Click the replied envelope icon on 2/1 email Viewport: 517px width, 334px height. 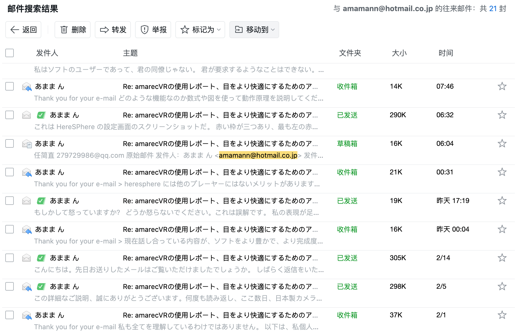pos(27,315)
